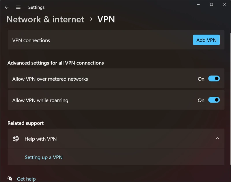The height and width of the screenshot is (182, 231).
Task: Go to Network & internet breadcrumb
Action: 45,19
